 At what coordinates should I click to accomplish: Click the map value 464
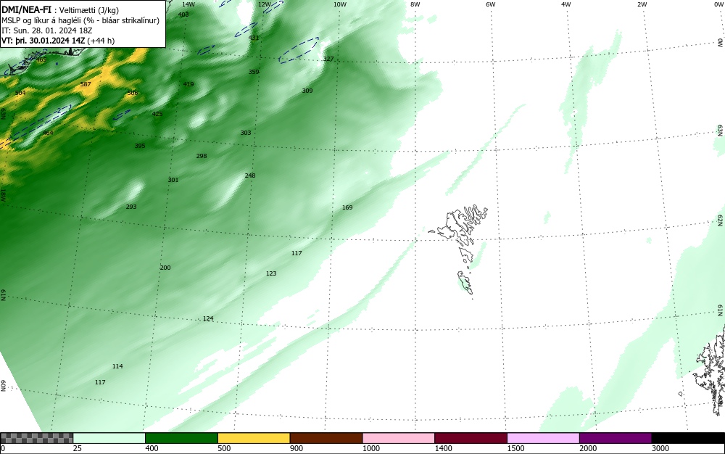tap(48, 133)
